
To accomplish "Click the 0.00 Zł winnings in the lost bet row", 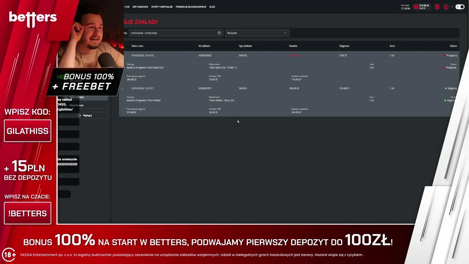I will coord(343,56).
